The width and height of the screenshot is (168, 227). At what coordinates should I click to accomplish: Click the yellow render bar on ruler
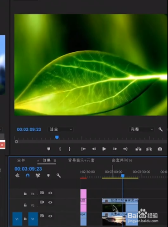[x=120, y=178]
